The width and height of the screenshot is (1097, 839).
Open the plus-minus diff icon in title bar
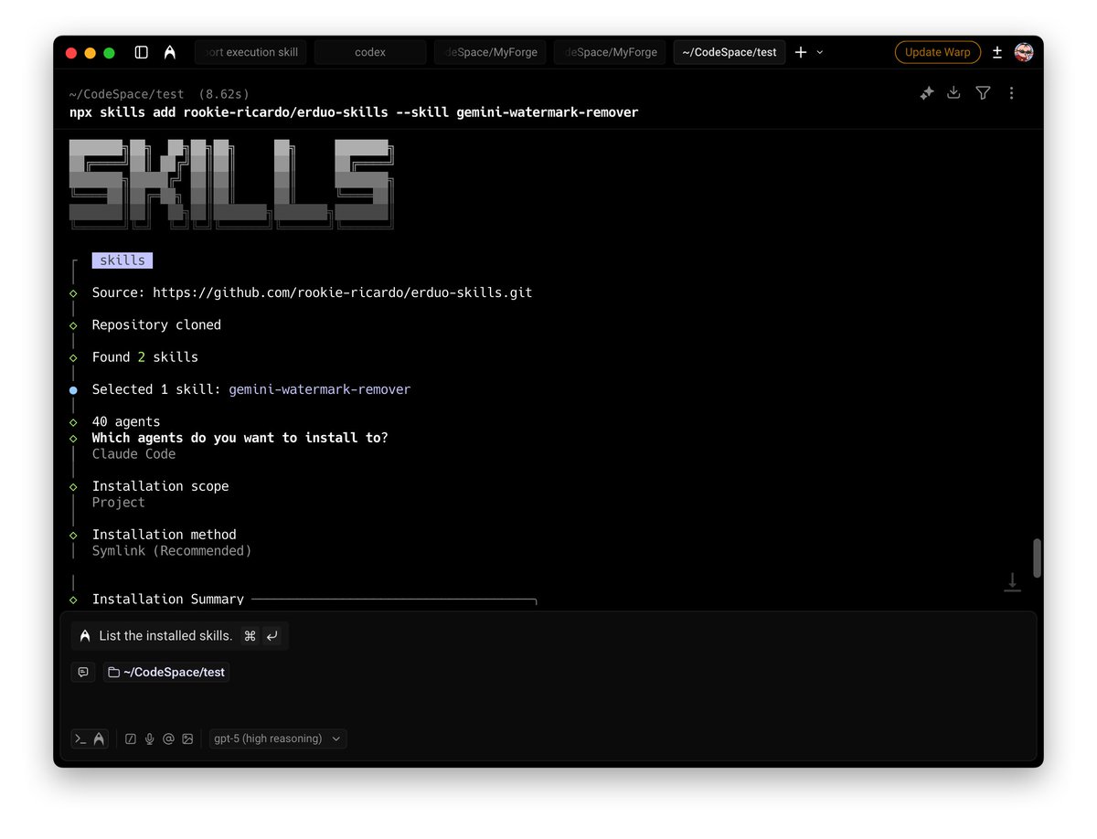[997, 52]
